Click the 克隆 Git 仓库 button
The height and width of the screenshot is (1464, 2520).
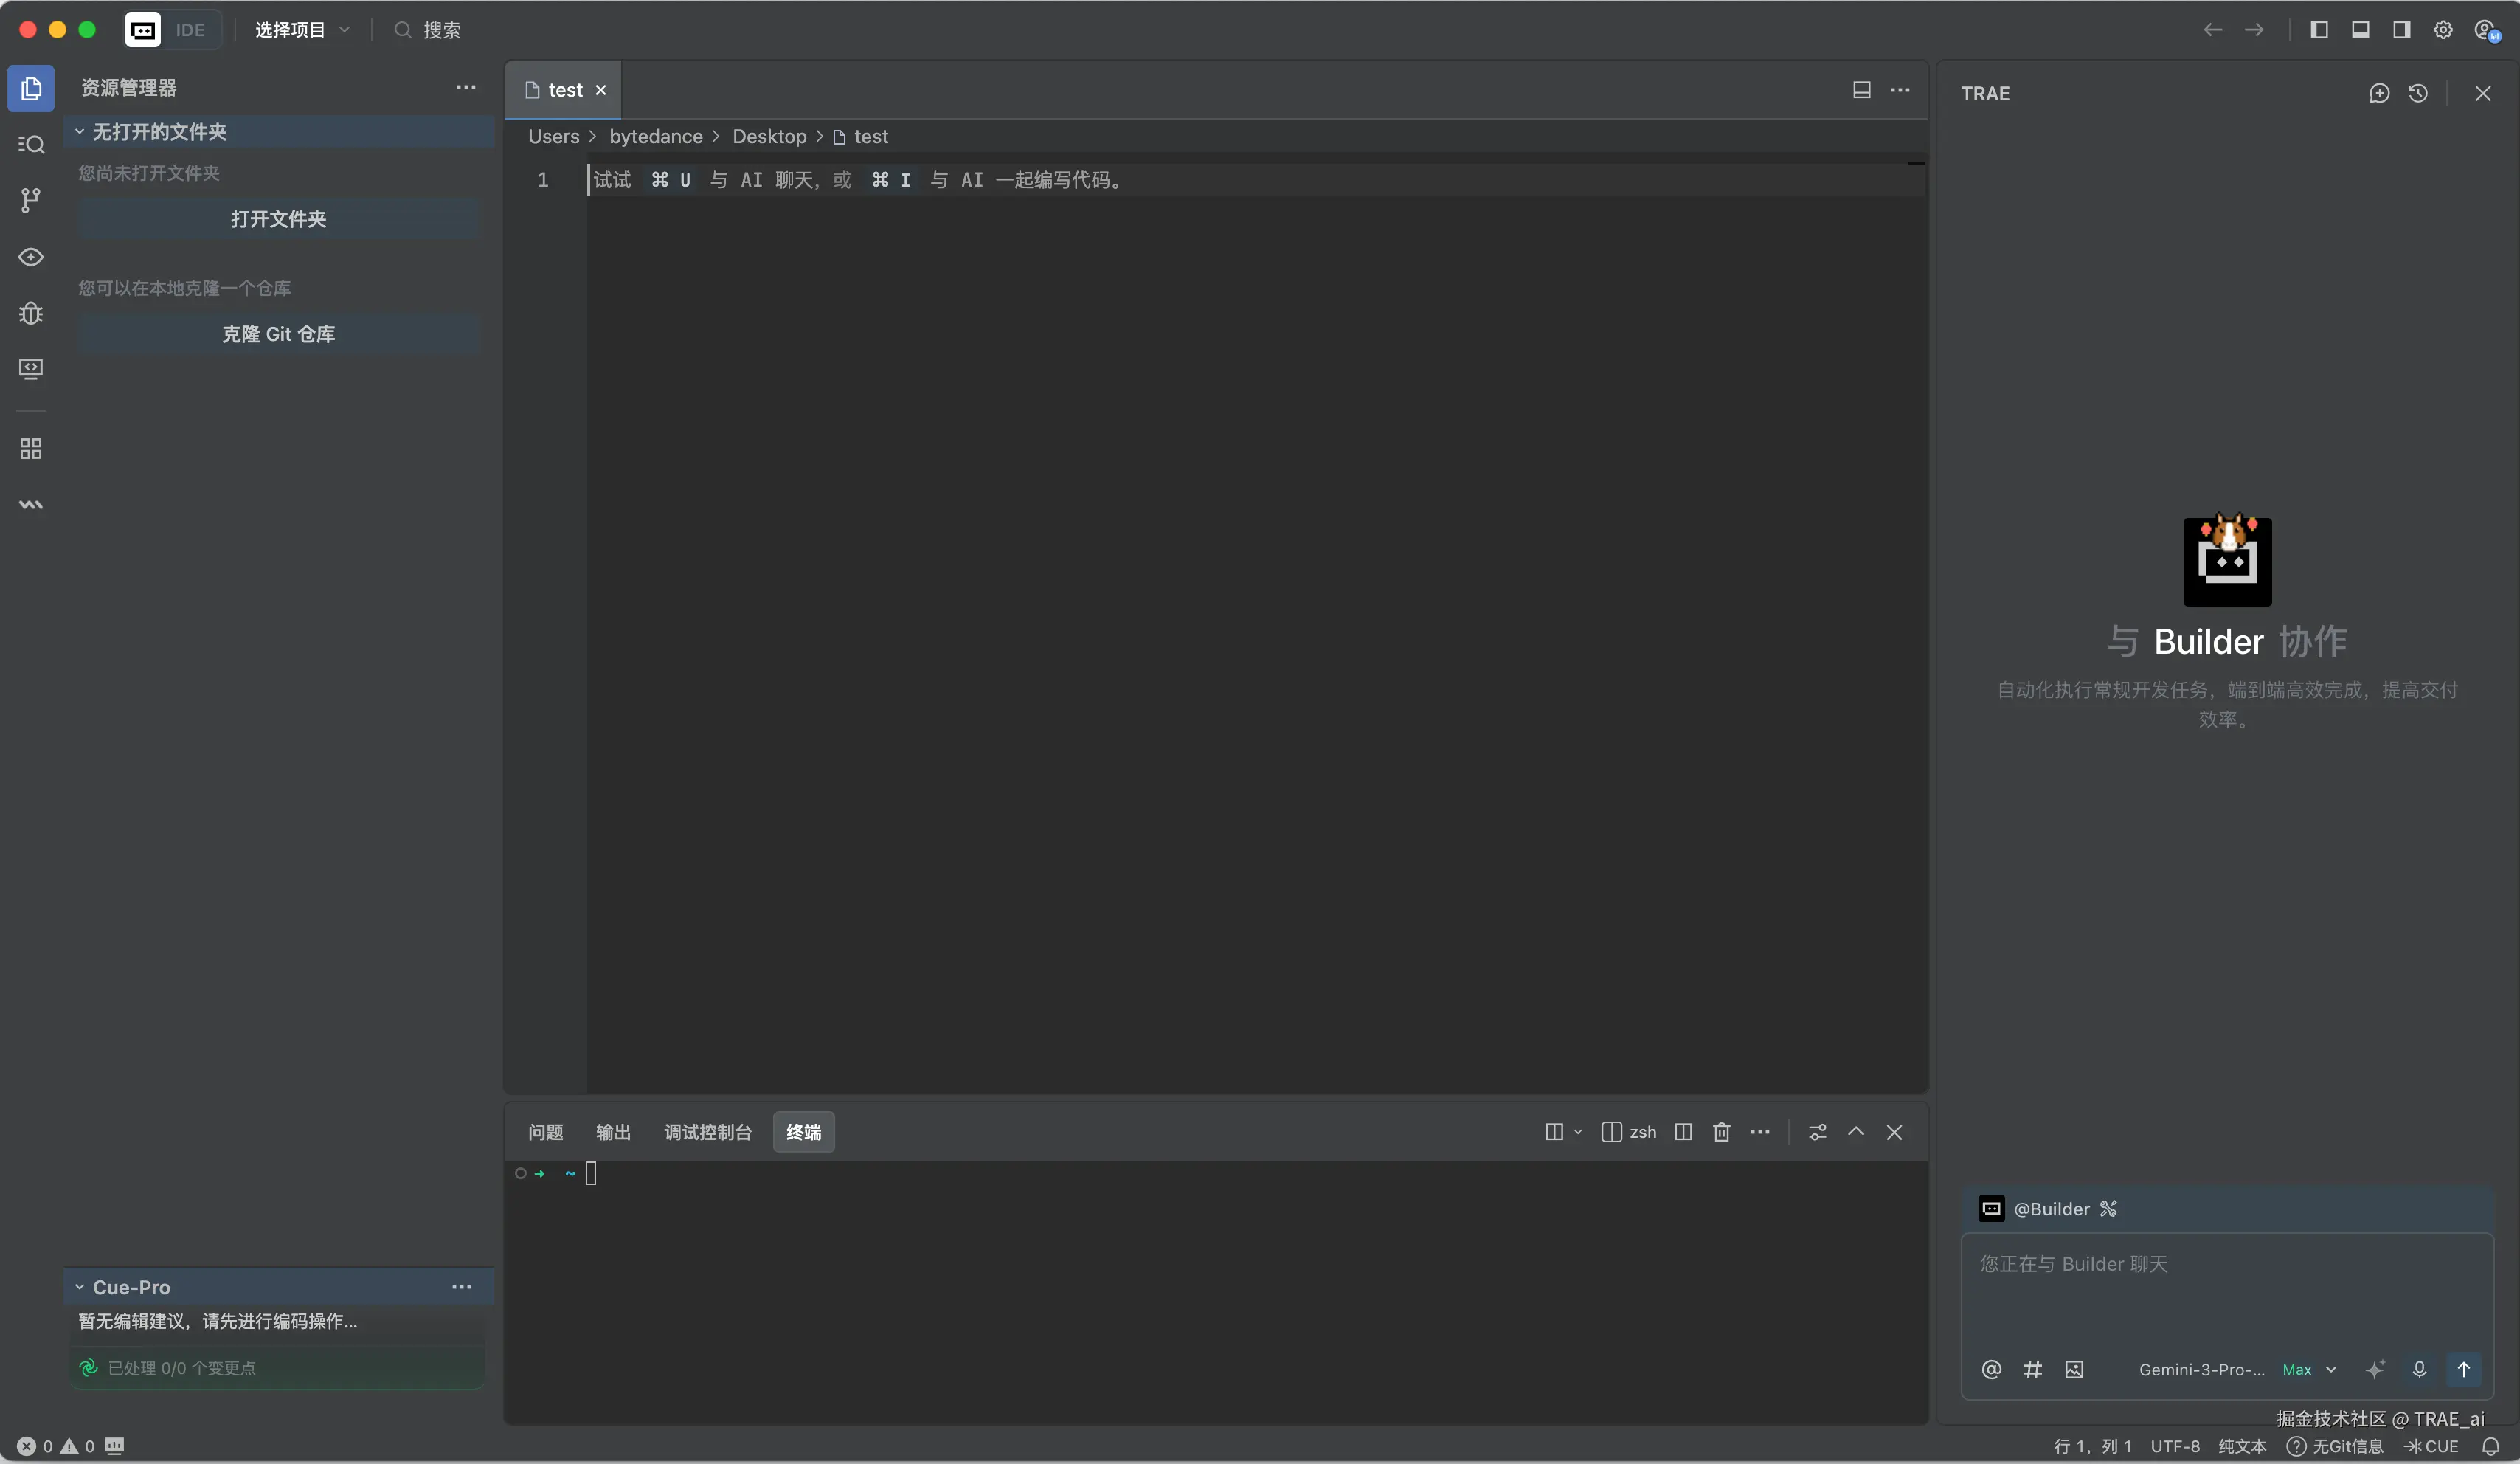[x=278, y=334]
